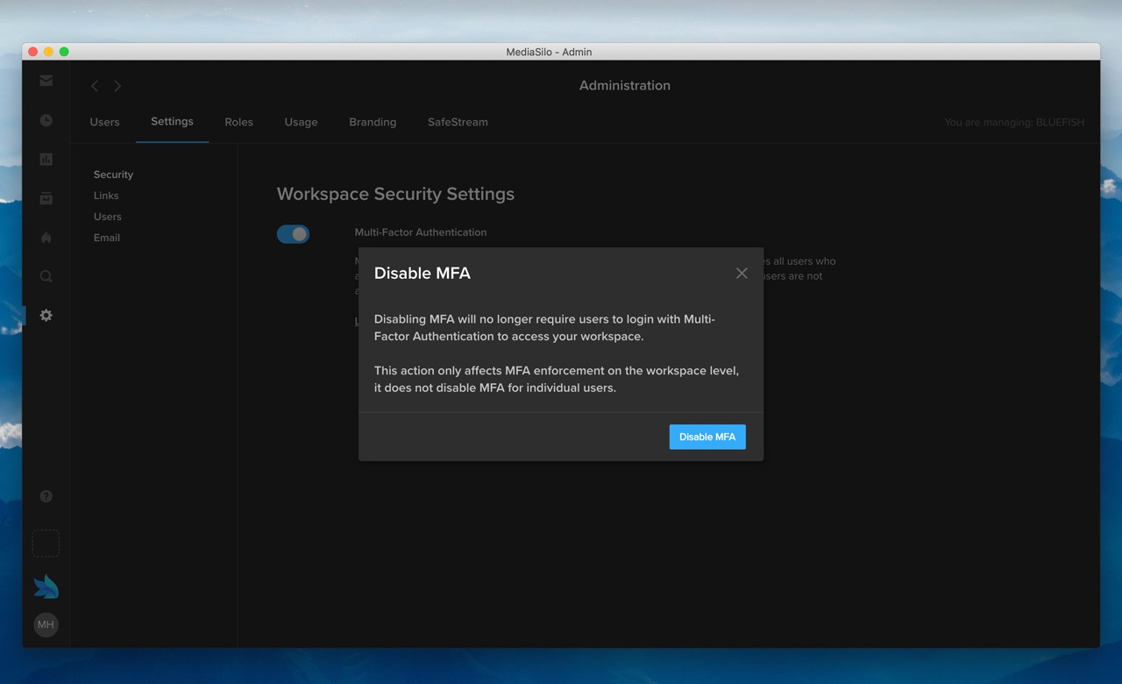Switch to the SafeStream tab
The width and height of the screenshot is (1122, 684).
point(458,122)
